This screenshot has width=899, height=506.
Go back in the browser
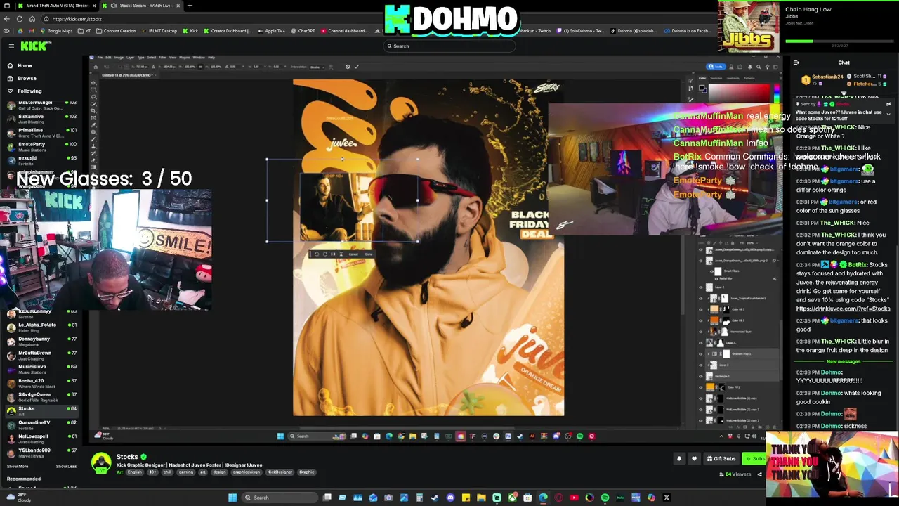[x=6, y=19]
